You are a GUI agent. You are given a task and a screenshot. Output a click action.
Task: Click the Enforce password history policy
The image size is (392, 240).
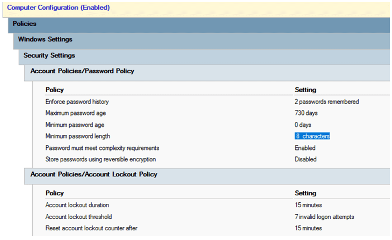[x=77, y=102]
